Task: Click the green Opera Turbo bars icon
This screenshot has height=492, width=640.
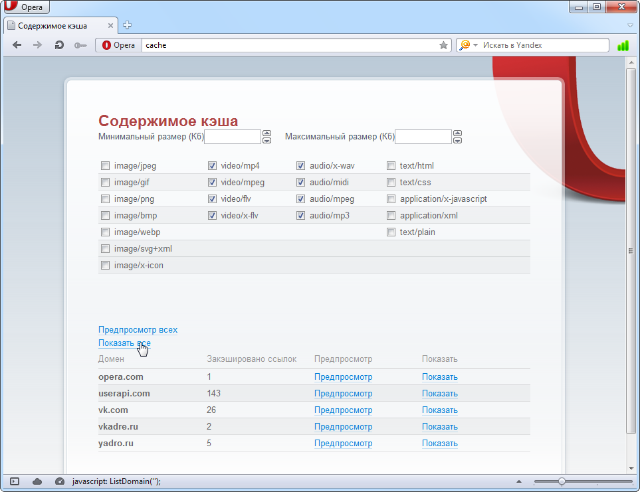Action: point(623,45)
